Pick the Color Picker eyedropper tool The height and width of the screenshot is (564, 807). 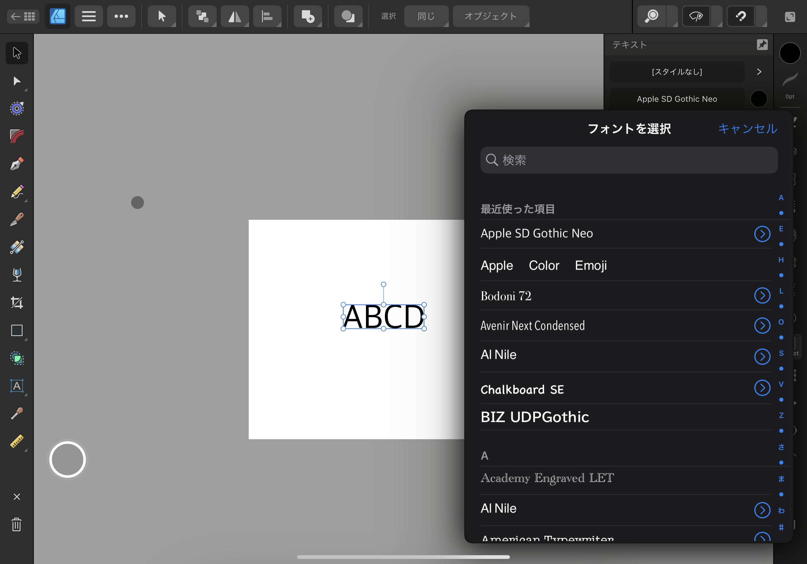pyautogui.click(x=17, y=414)
